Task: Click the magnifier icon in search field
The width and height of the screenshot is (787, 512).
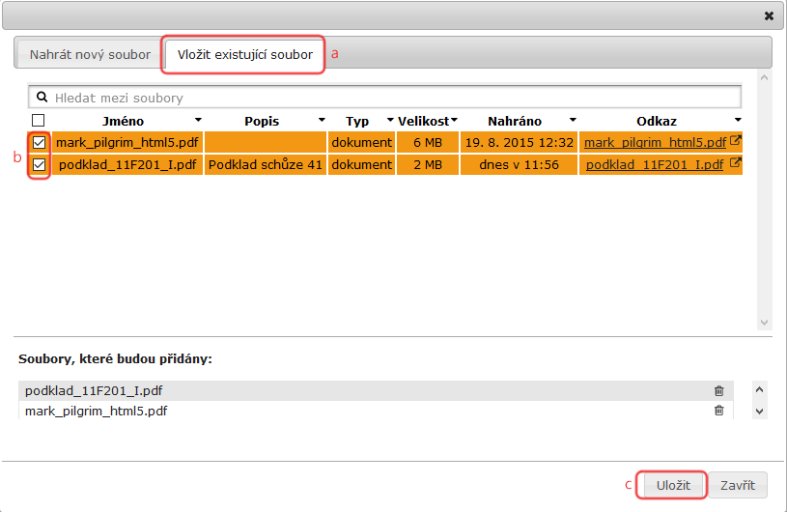Action: pyautogui.click(x=42, y=98)
